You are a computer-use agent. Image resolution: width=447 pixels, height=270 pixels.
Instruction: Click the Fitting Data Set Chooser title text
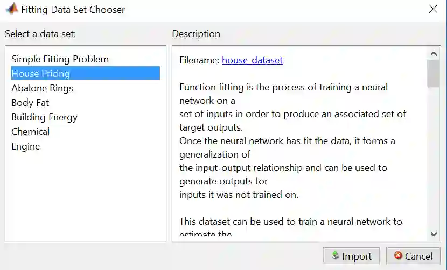(x=73, y=9)
